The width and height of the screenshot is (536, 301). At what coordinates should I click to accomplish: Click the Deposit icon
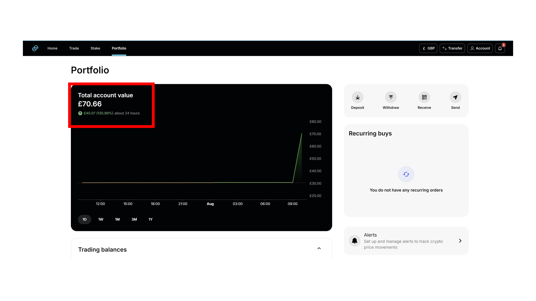358,97
